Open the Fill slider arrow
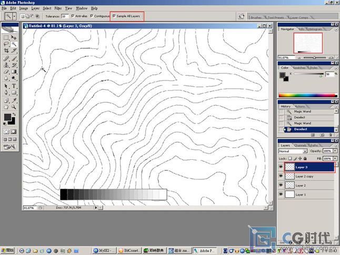Image resolution: width=340 pixels, height=255 pixels. (x=335, y=159)
